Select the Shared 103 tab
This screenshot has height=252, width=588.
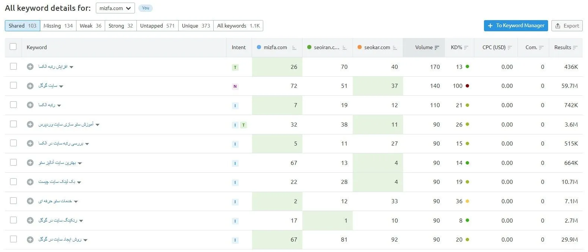[22, 26]
